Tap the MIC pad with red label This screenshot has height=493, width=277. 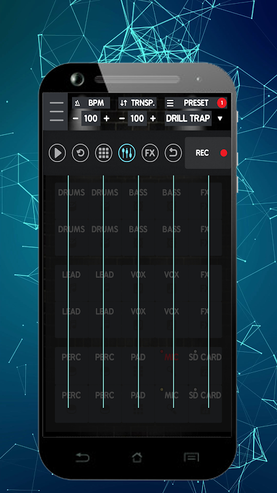[172, 365]
